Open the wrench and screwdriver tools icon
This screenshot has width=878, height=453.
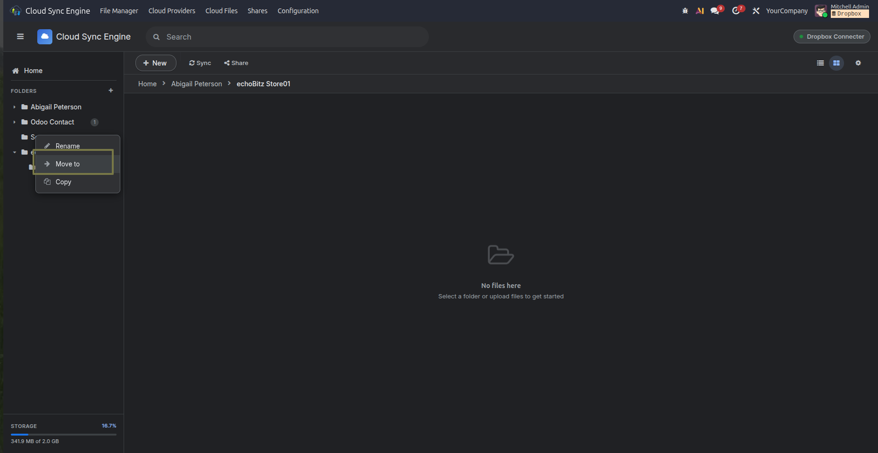tap(756, 11)
